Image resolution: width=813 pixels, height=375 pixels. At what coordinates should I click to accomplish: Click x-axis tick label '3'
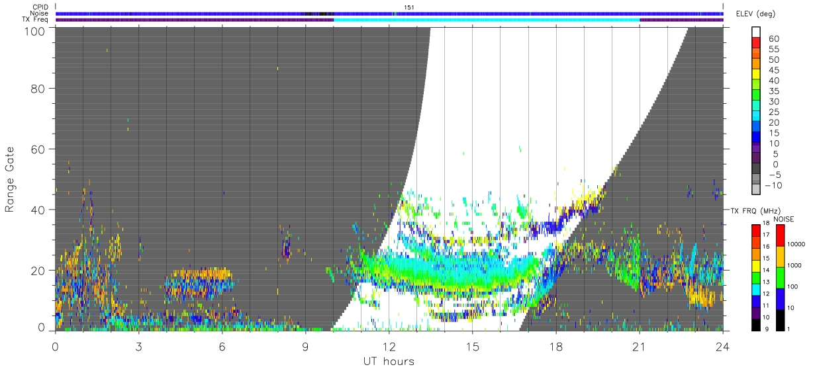click(138, 347)
